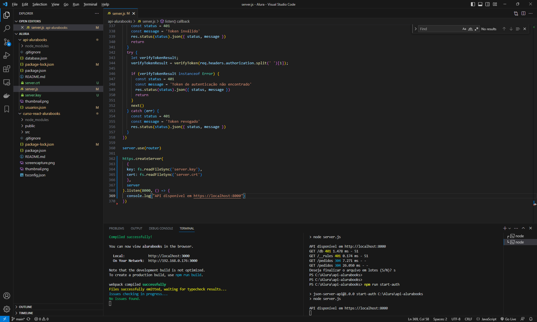Open the Terminal menu
The image size is (537, 322).
pos(90,4)
